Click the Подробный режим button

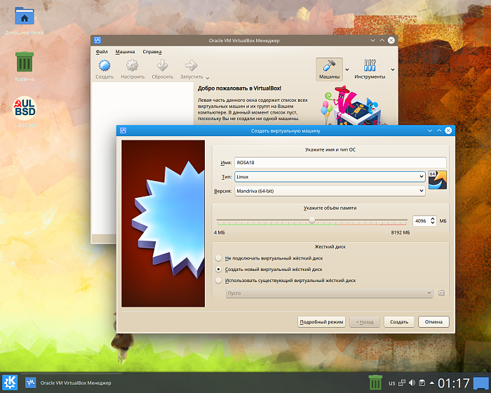click(x=321, y=322)
